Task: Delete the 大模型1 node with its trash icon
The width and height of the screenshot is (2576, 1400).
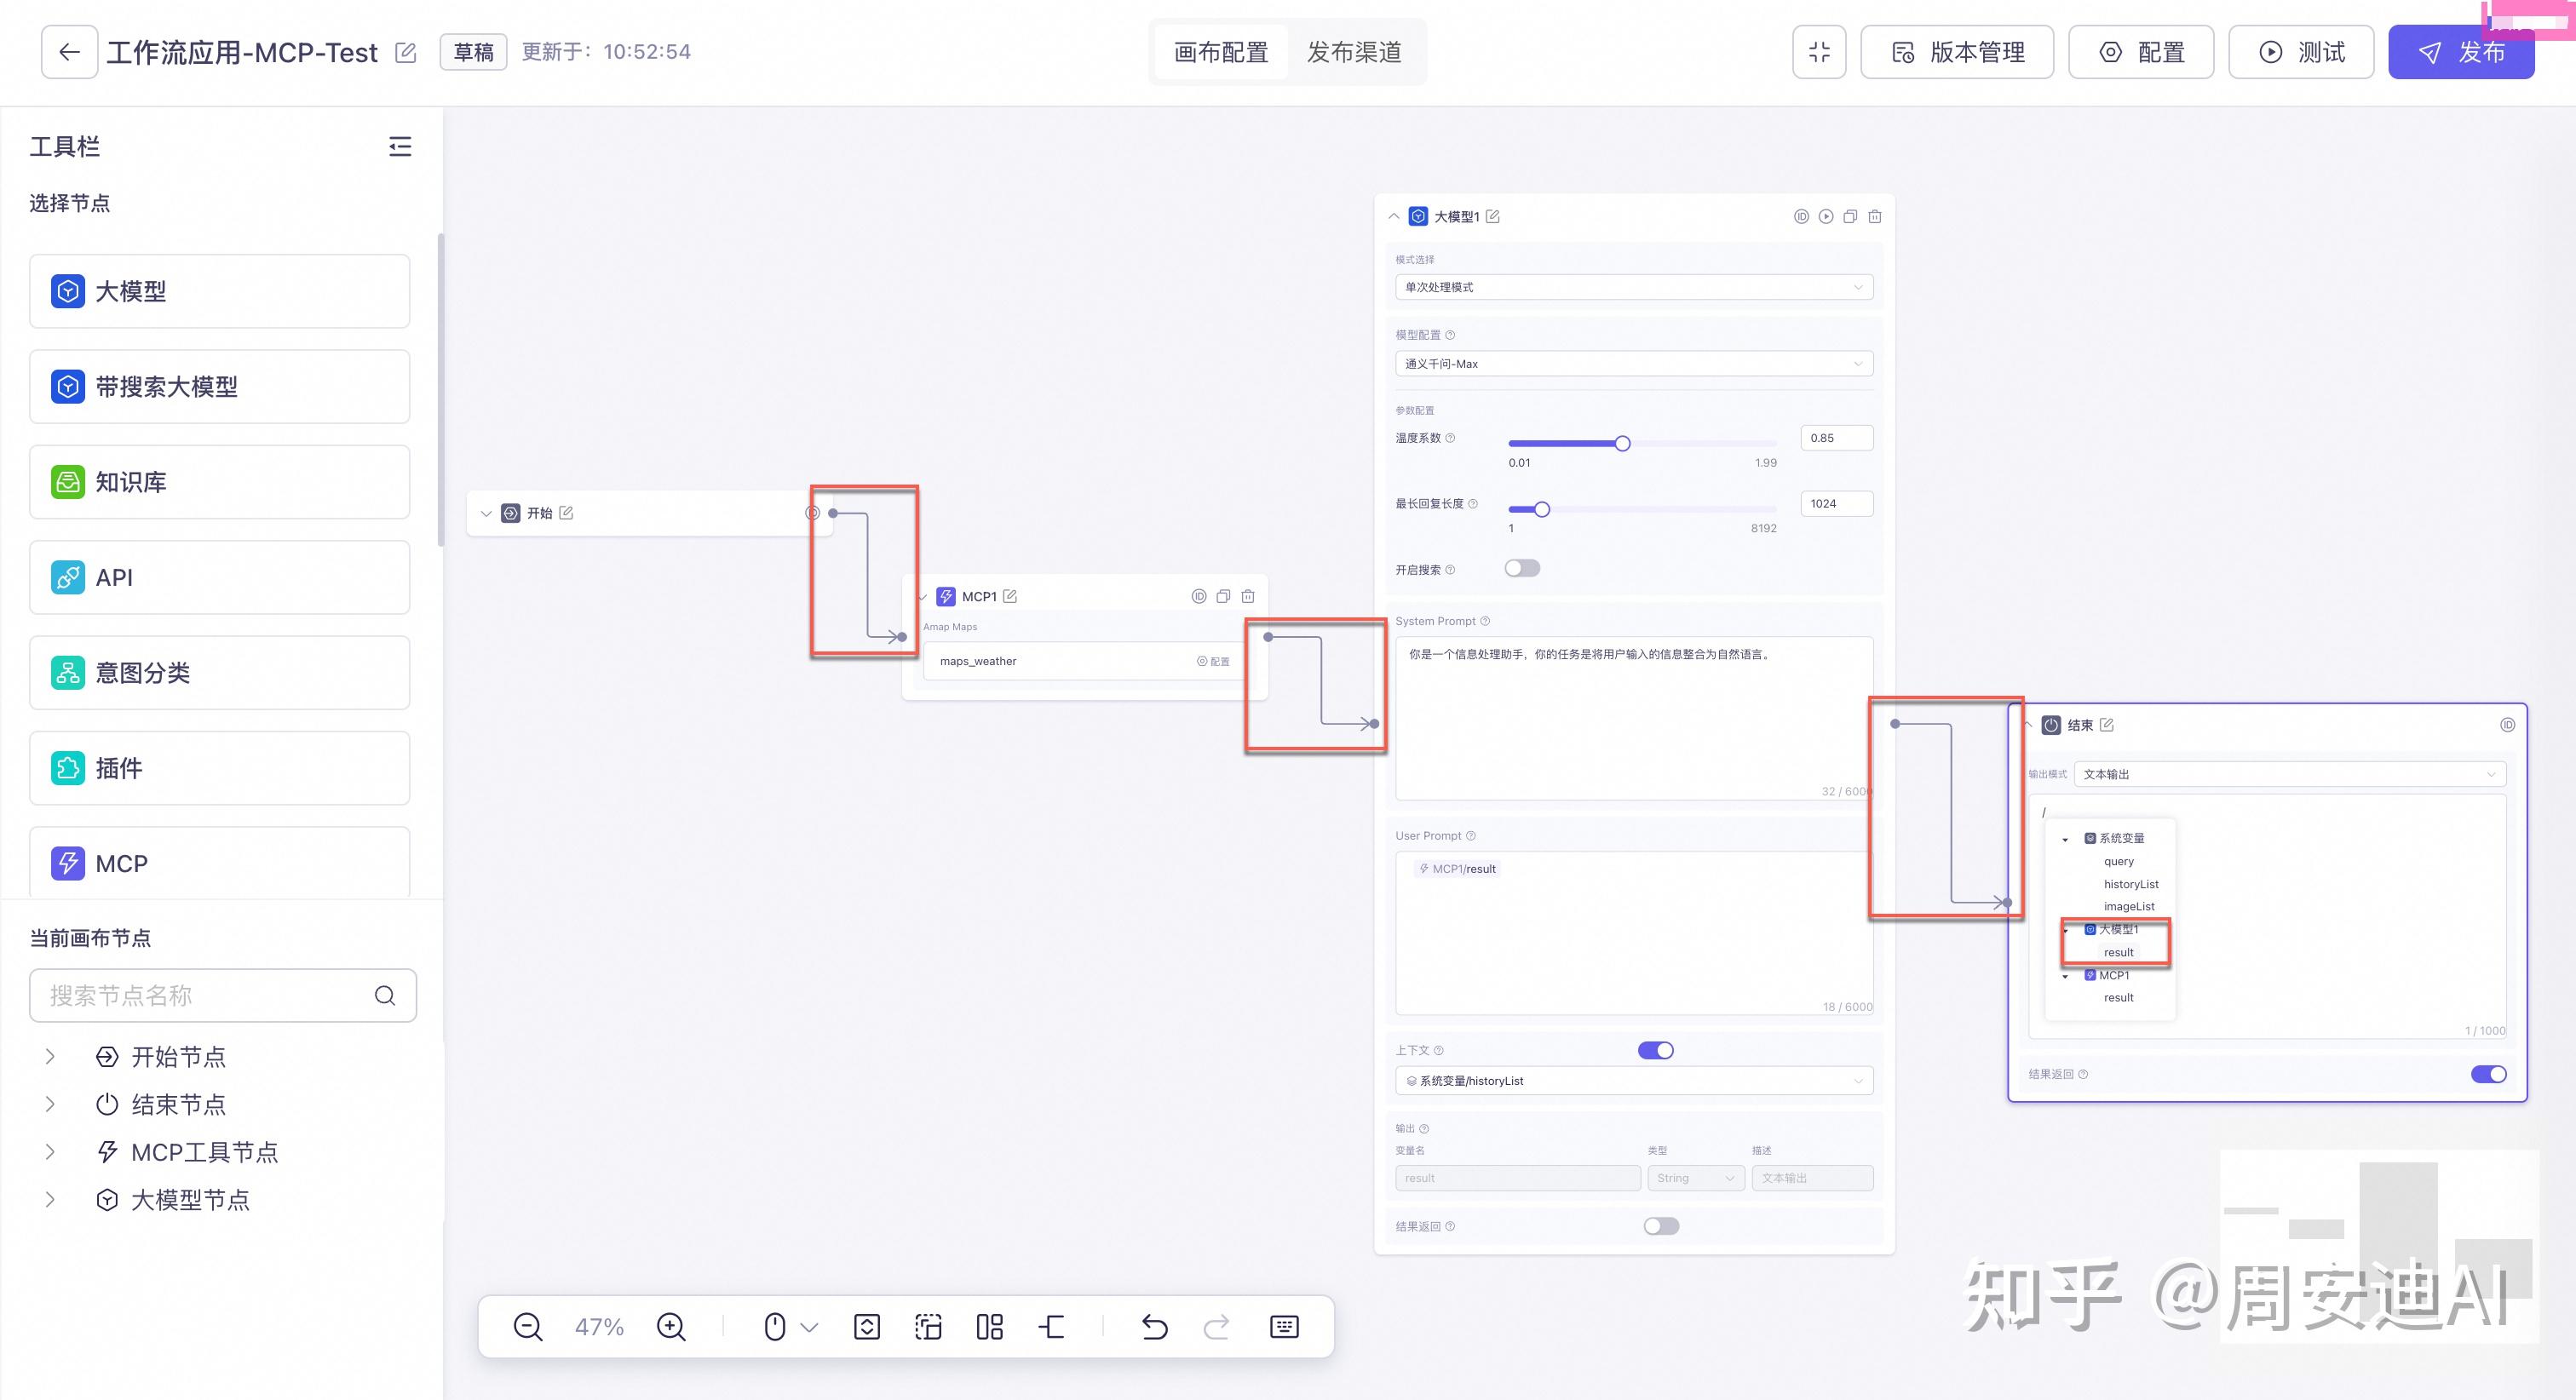Action: (1875, 217)
